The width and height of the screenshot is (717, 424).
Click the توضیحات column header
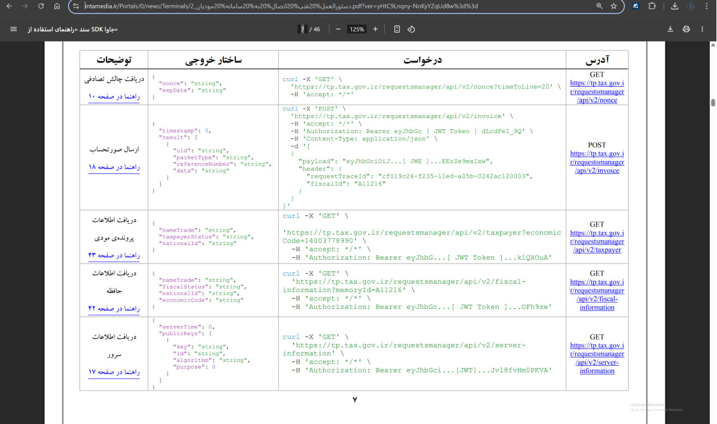pyautogui.click(x=114, y=60)
